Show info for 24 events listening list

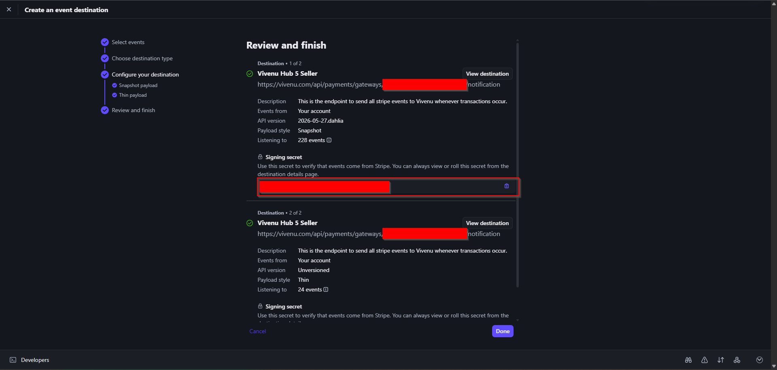coord(326,289)
